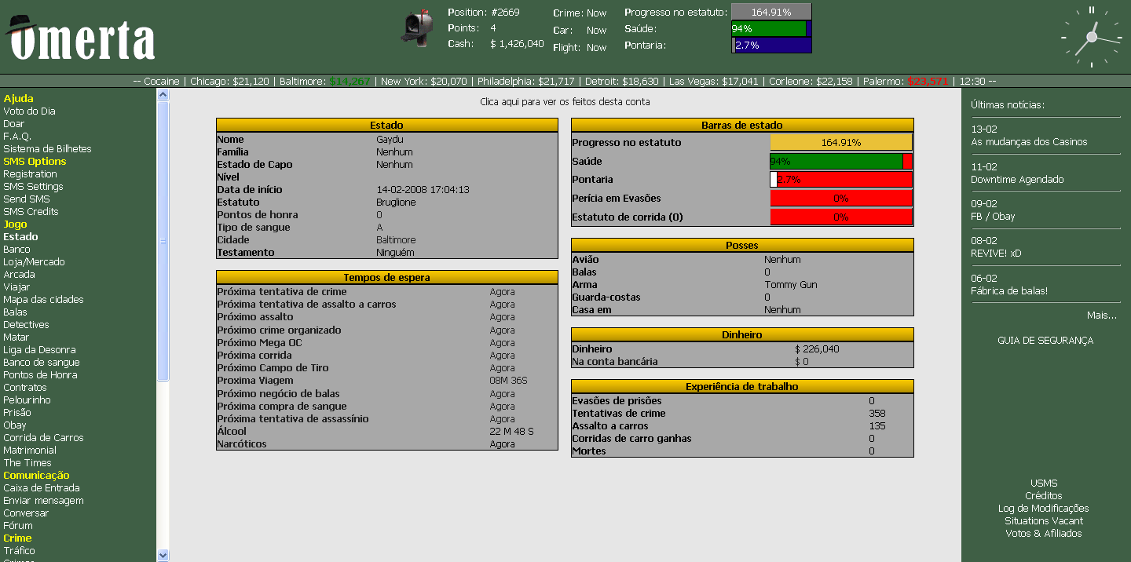The image size is (1131, 562).
Task: Open Votos & Afiliados link
Action: 1043,534
